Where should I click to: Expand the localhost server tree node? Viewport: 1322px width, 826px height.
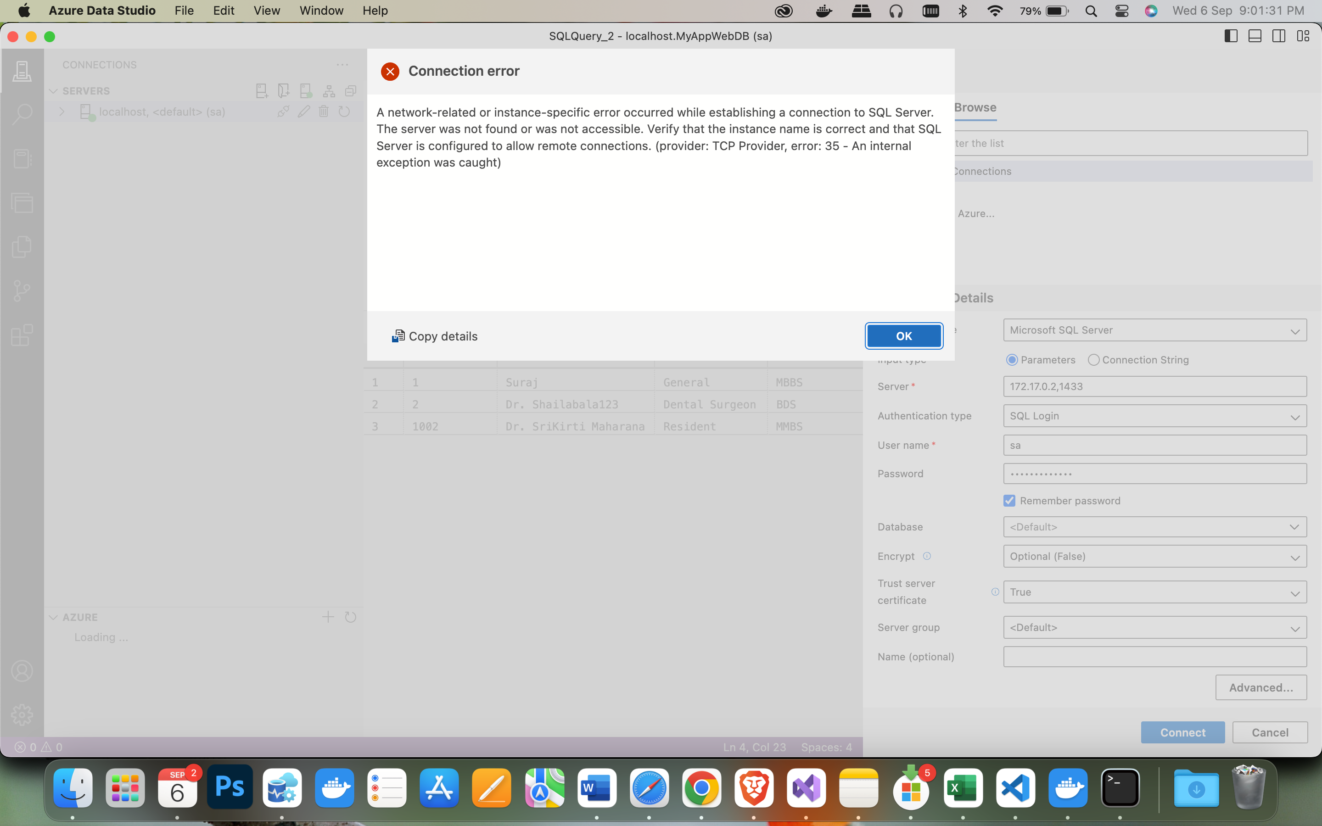click(62, 112)
